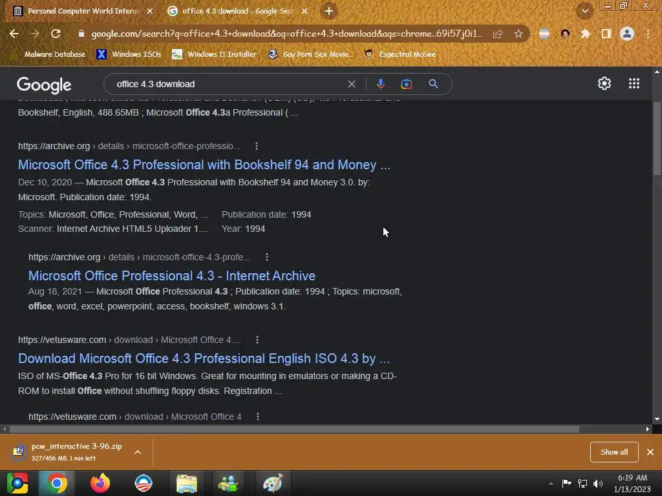Click the browser forward arrow
The image size is (662, 496).
[x=35, y=34]
